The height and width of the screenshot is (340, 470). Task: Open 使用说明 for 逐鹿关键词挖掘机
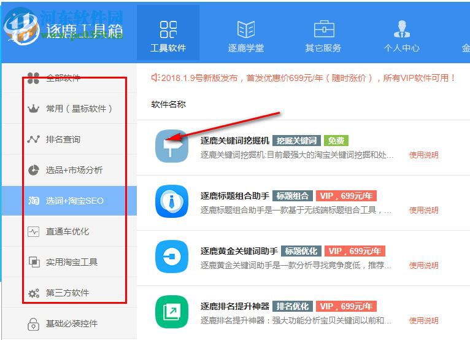click(x=423, y=155)
